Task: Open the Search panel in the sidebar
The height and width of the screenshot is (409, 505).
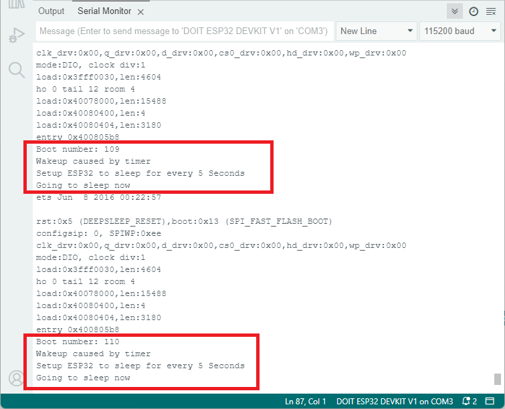Action: point(16,69)
